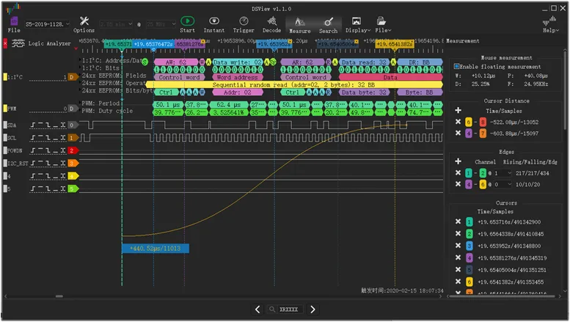Go to next search result arrow
The height and width of the screenshot is (322, 570).
(x=313, y=310)
